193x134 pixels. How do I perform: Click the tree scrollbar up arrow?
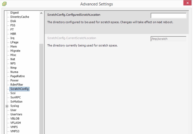tap(41, 13)
